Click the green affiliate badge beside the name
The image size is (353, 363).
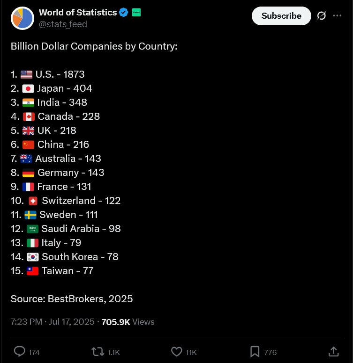136,12
